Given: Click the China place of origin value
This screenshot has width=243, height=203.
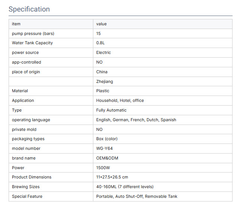Looking at the screenshot, I should 102,72.
